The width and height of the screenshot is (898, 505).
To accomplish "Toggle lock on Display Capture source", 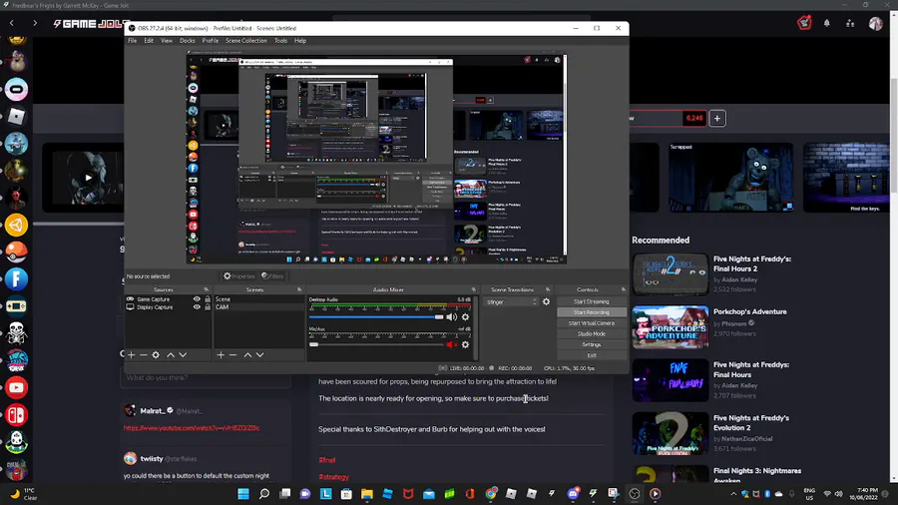I will (x=208, y=307).
